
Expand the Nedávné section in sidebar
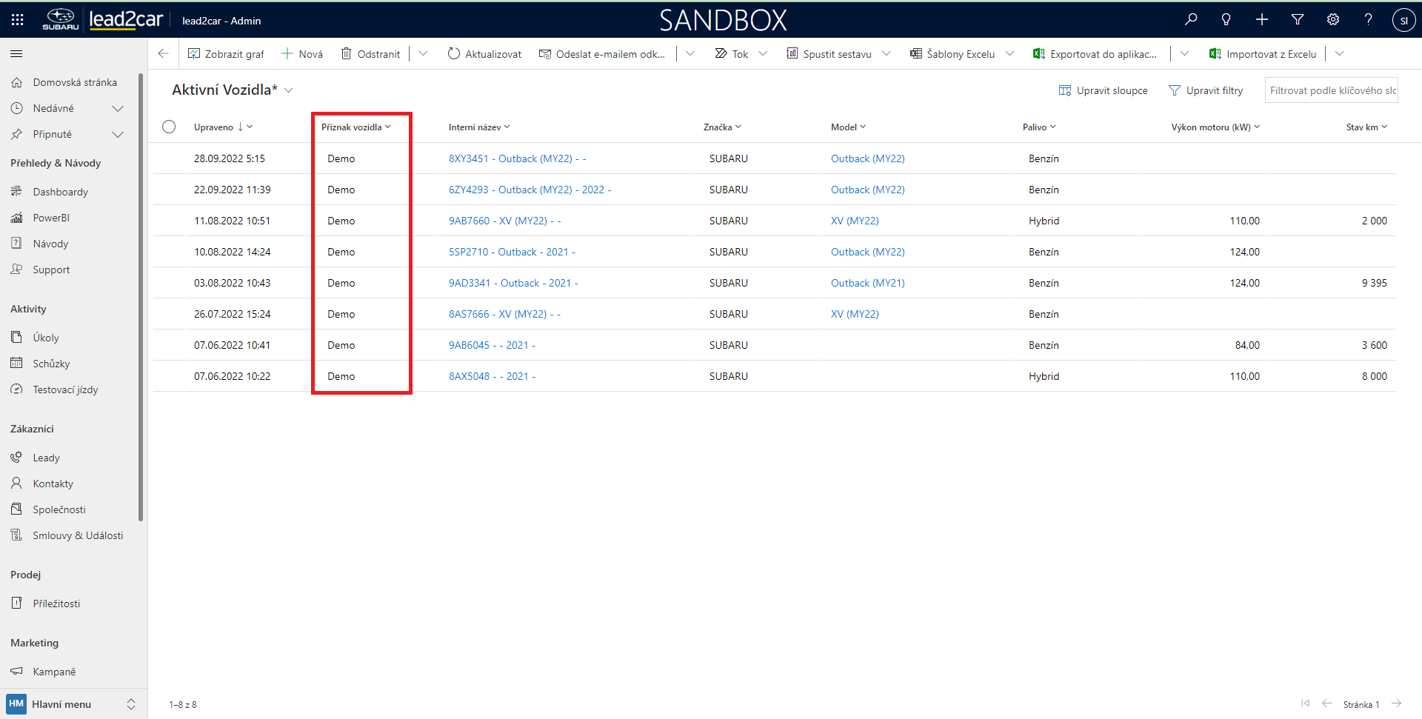(117, 108)
